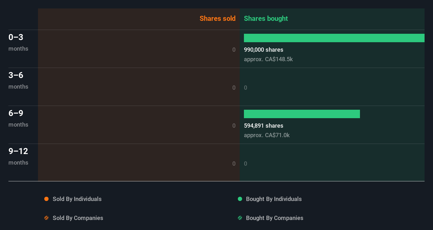Click the striped Sold By Companies icon

46,218
